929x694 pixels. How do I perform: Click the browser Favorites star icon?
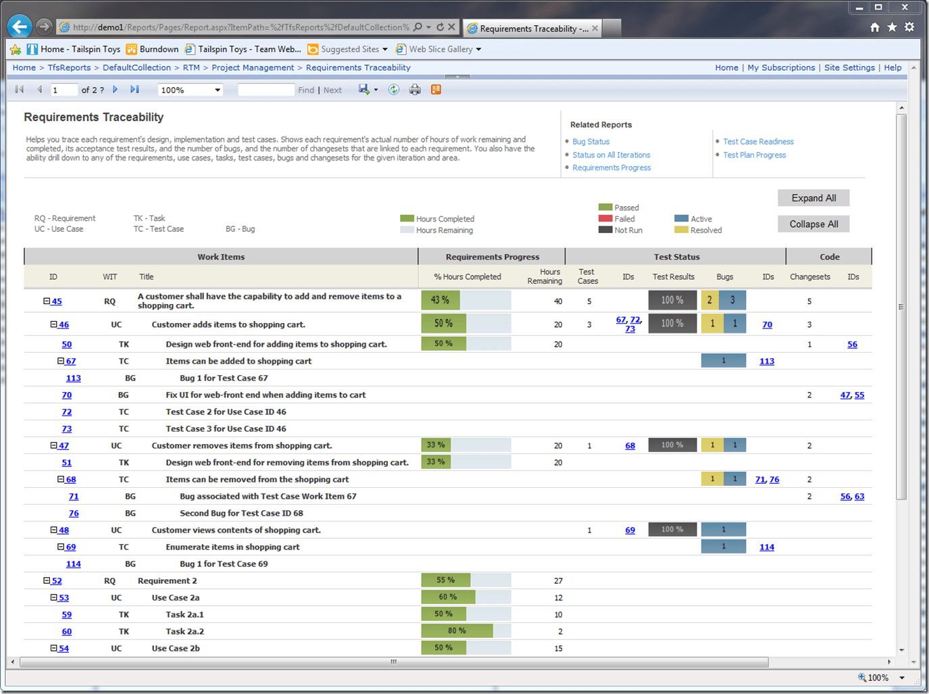click(x=890, y=26)
